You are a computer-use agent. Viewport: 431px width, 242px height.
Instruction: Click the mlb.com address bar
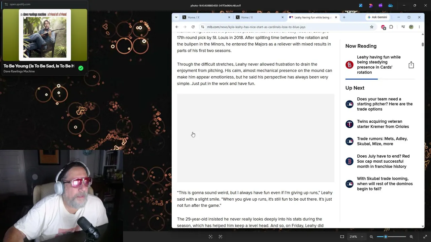(x=256, y=27)
